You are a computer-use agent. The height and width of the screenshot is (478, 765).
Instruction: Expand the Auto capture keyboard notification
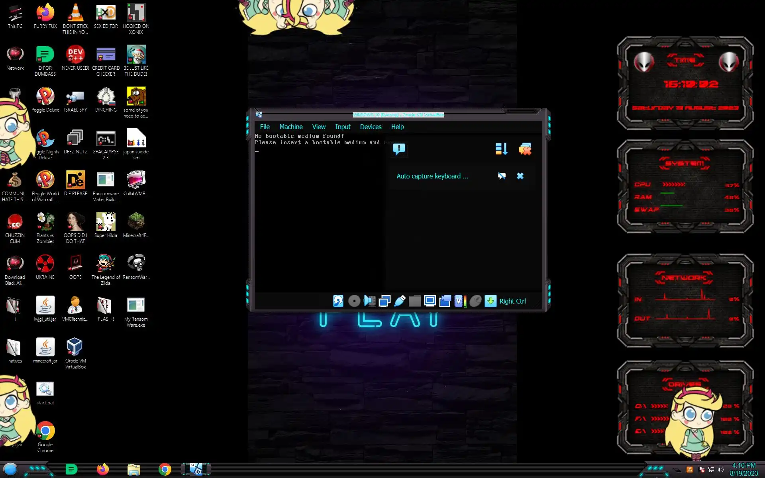pyautogui.click(x=432, y=176)
